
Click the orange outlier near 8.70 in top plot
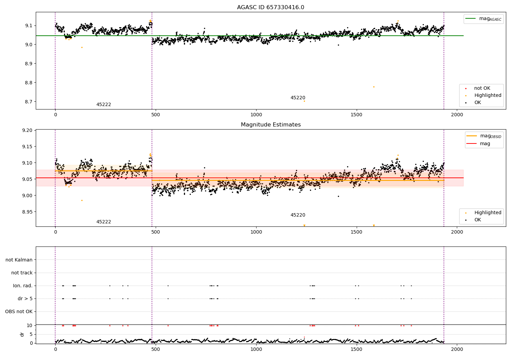point(304,101)
